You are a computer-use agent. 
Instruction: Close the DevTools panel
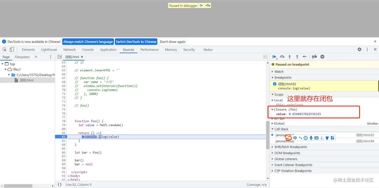375,49
